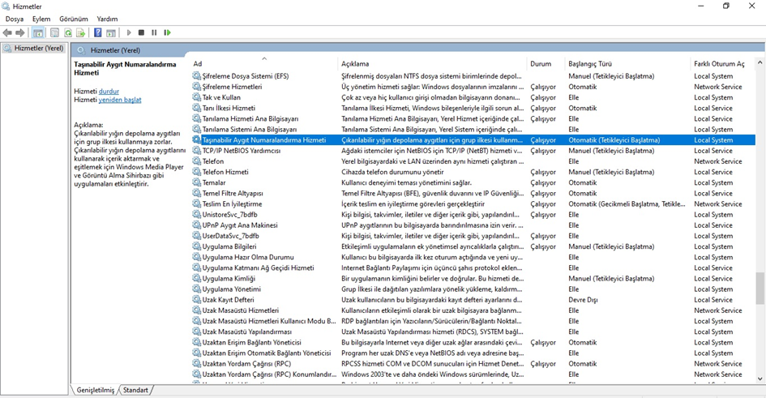Click the Export List toolbar icon
This screenshot has width=766, height=398.
(x=80, y=32)
